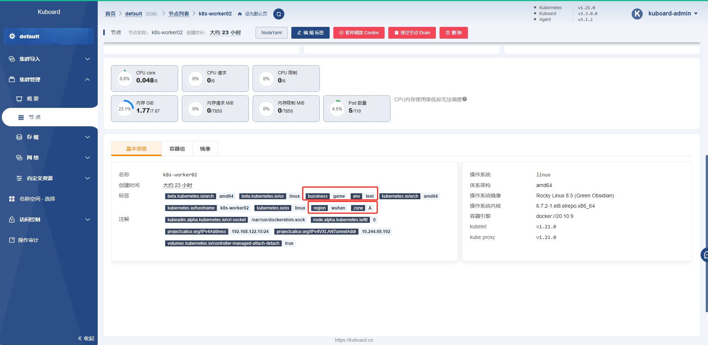Open the chat bubble at right edge
Screen dimensions: 708x345
coord(705,255)
